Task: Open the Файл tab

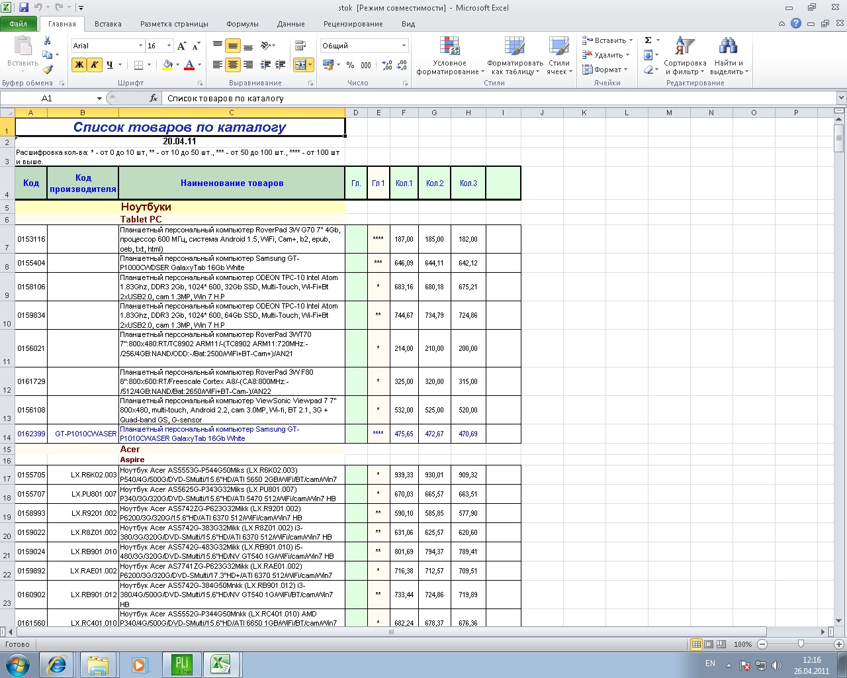Action: coord(19,24)
